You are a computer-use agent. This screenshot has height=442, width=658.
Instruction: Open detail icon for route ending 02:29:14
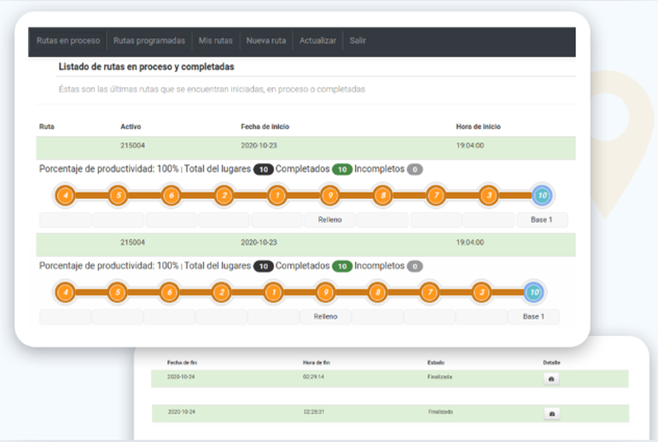coord(551,379)
